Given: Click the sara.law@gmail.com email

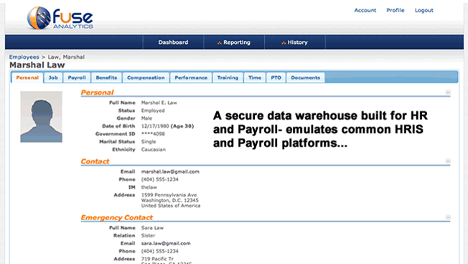Looking at the screenshot, I should (166, 243).
